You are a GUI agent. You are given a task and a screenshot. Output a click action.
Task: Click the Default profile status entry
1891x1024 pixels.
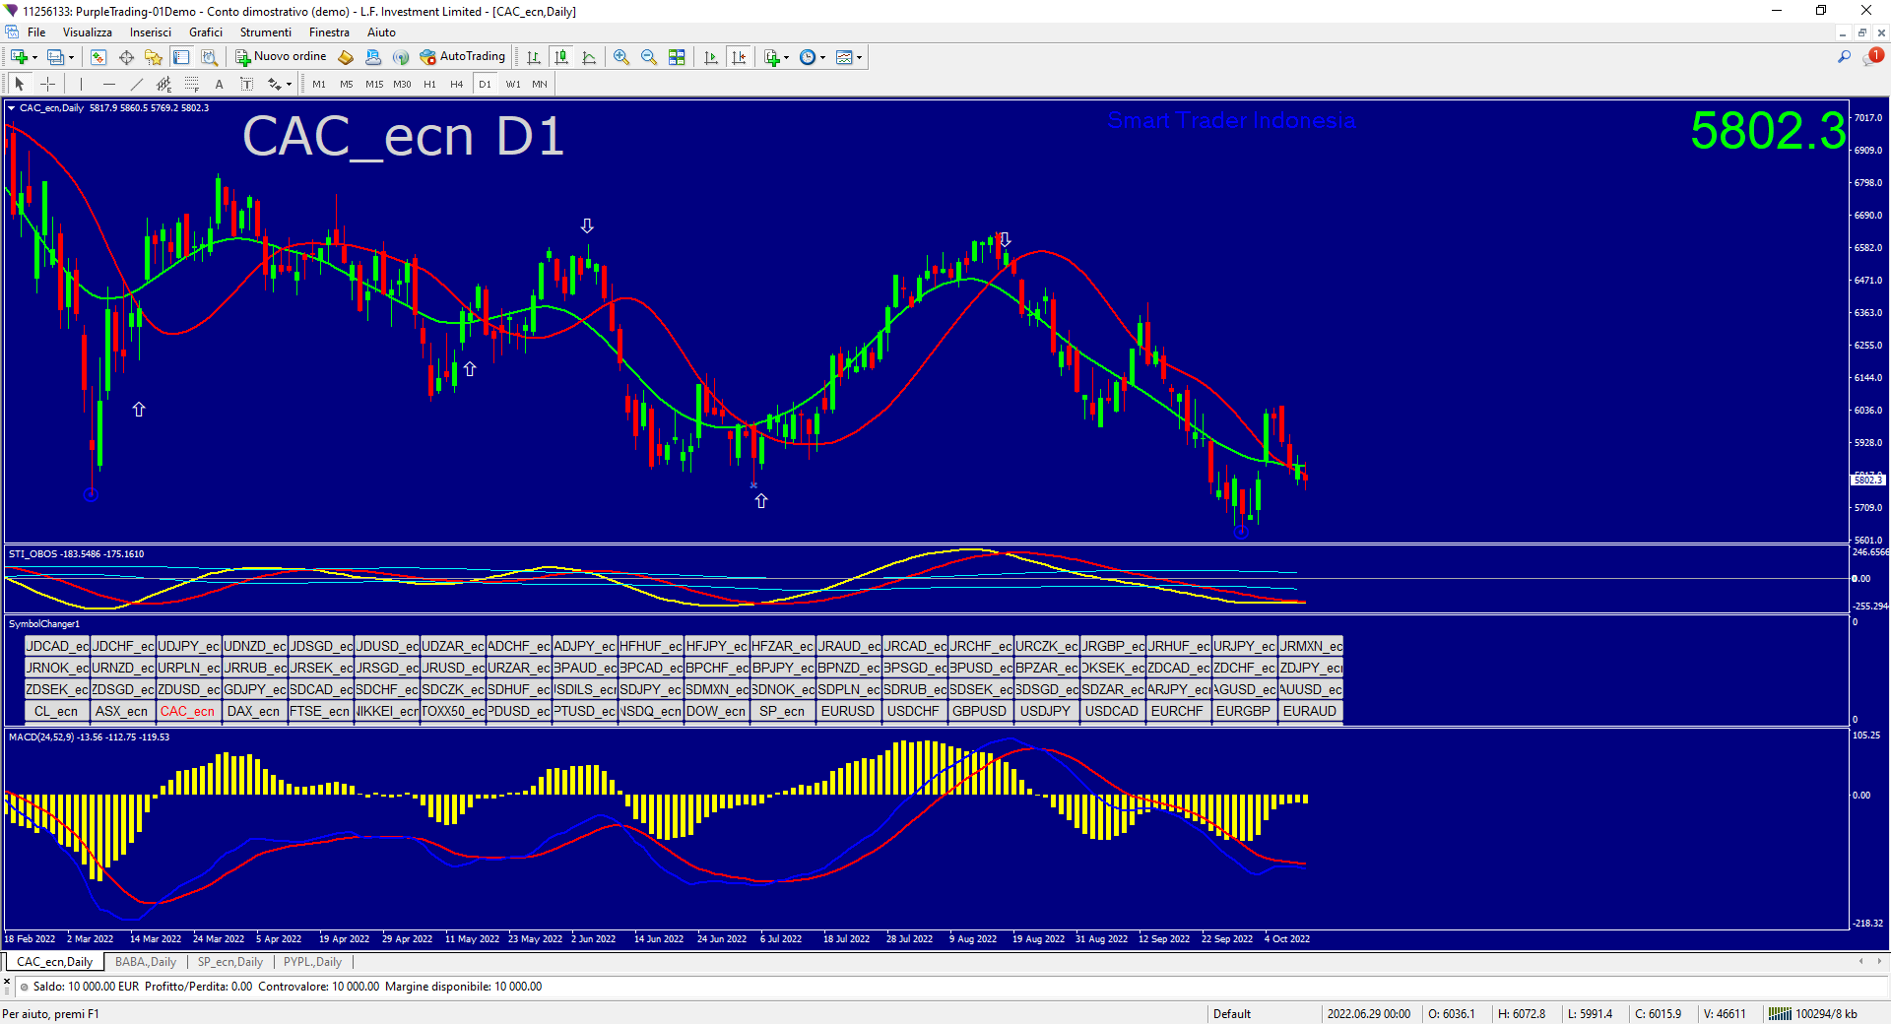[1232, 1013]
